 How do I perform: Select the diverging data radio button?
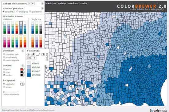coord(17,11)
